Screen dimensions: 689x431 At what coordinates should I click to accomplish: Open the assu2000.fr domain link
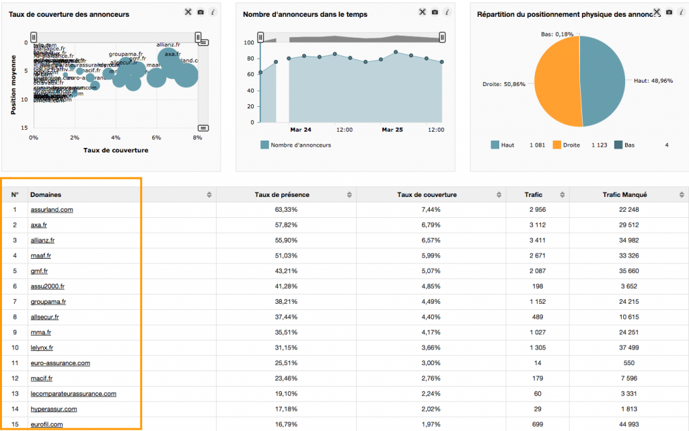(48, 286)
